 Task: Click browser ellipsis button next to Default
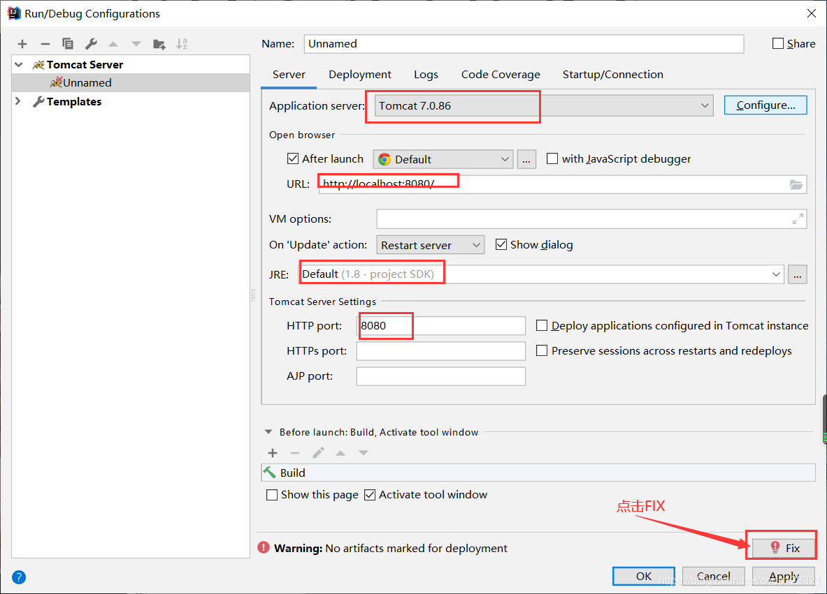click(526, 159)
